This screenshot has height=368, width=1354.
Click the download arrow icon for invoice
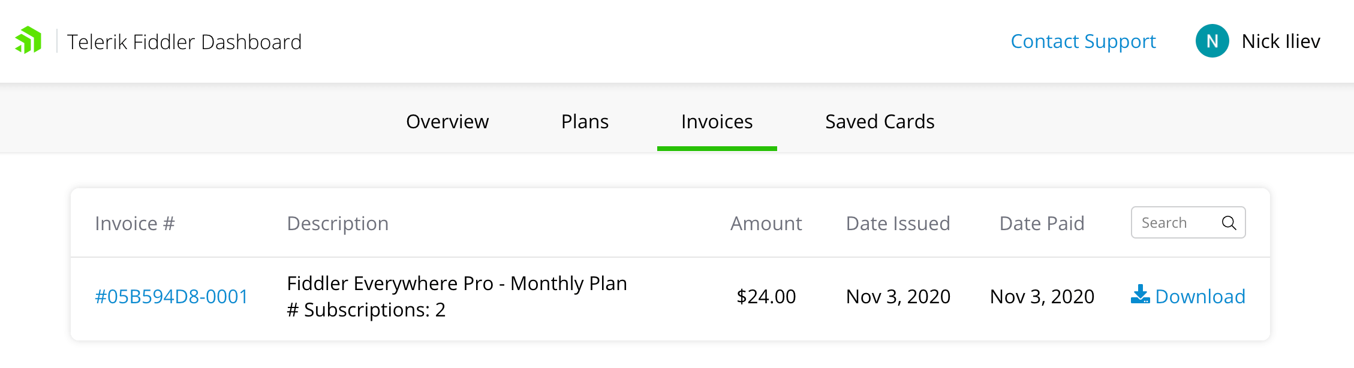1140,294
